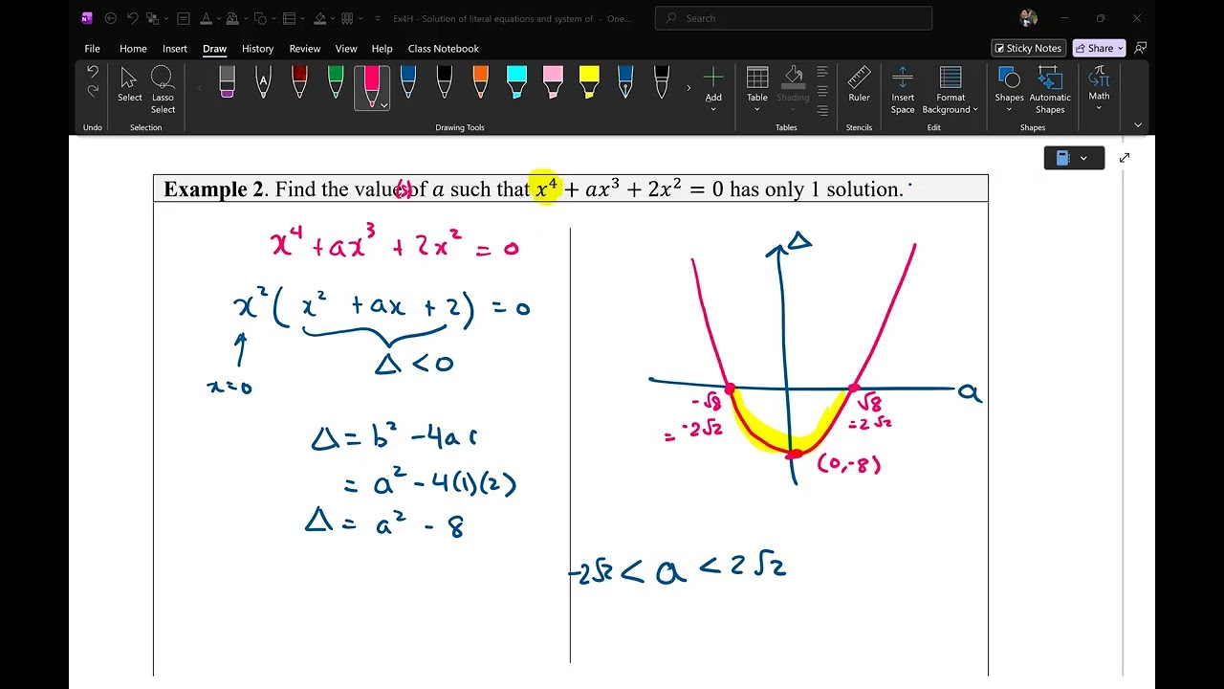This screenshot has width=1224, height=689.
Task: Toggle the Ruler stencil
Action: [x=859, y=84]
